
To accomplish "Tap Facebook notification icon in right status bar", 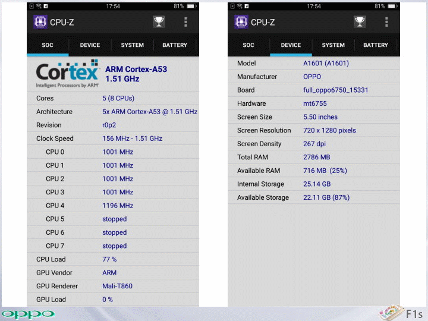I will (247, 6).
